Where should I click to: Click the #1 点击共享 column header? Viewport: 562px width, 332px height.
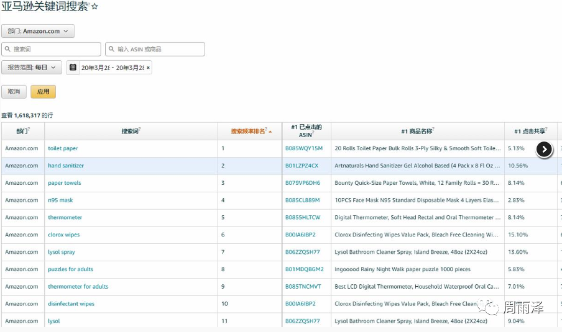point(530,131)
